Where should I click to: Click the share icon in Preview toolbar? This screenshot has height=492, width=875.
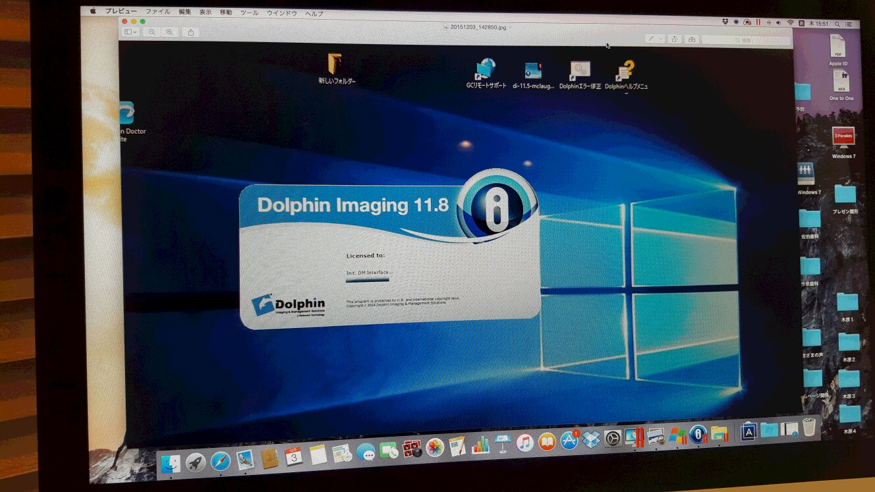click(x=191, y=32)
